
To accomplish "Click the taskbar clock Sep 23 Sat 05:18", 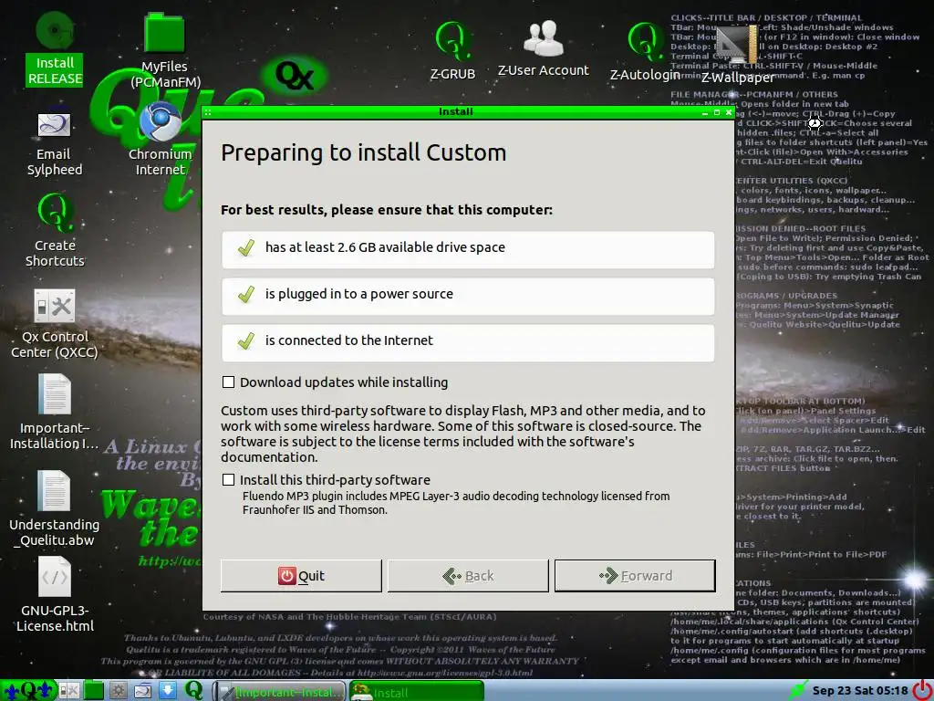I will [x=860, y=690].
